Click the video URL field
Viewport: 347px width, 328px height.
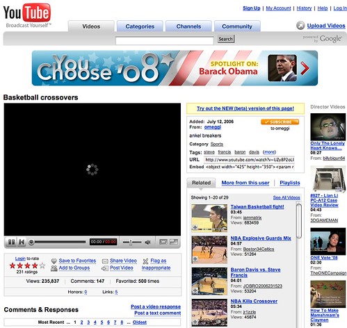click(249, 160)
